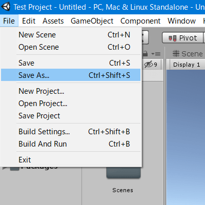Click Exit in the File menu
The height and width of the screenshot is (205, 205).
(x=71, y=160)
